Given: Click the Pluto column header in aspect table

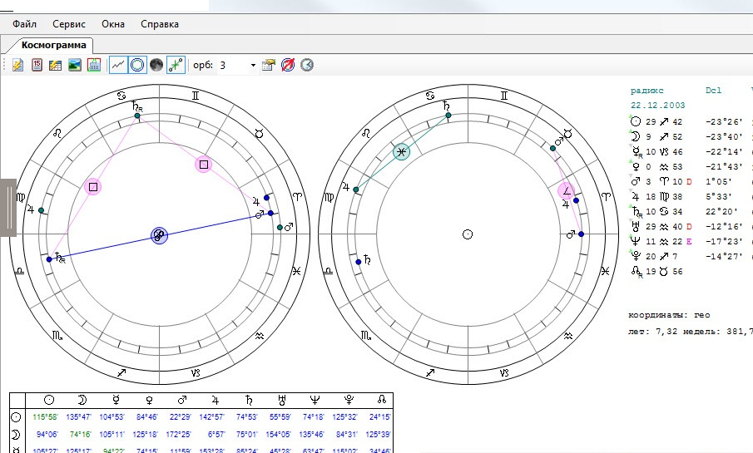Looking at the screenshot, I should point(349,400).
